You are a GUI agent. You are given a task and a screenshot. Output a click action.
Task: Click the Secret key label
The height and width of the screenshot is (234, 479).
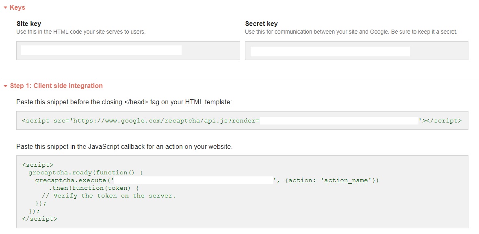(261, 24)
